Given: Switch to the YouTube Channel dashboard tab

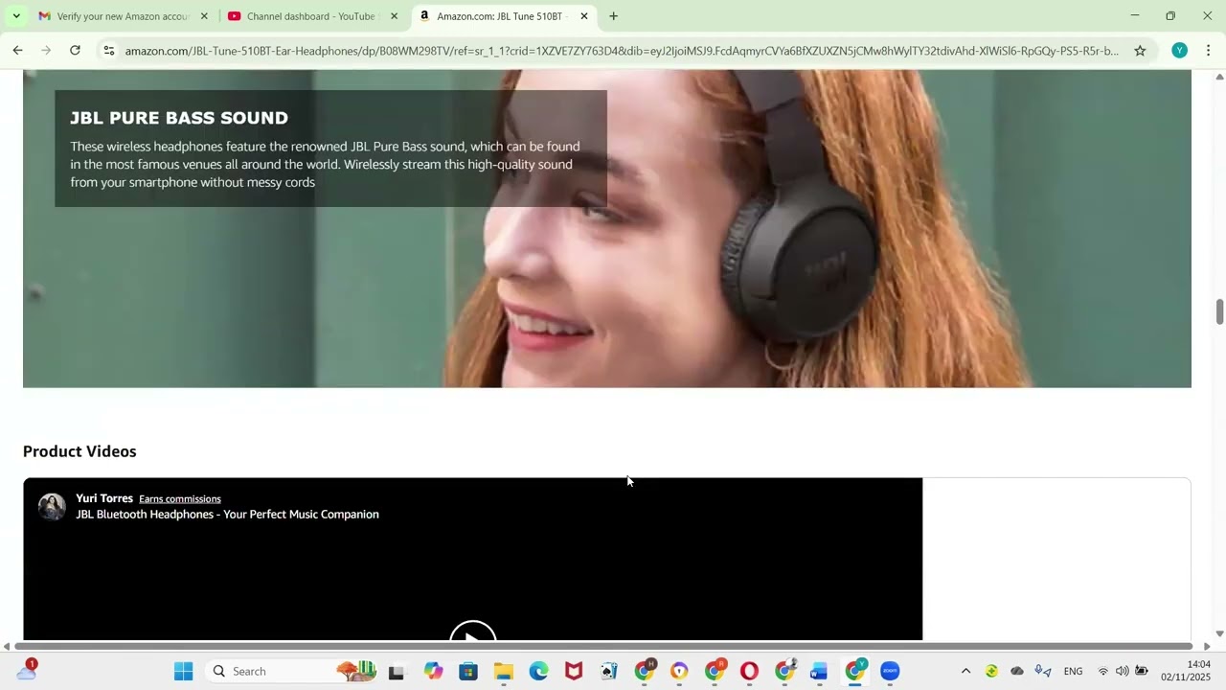Looking at the screenshot, I should coord(312,16).
